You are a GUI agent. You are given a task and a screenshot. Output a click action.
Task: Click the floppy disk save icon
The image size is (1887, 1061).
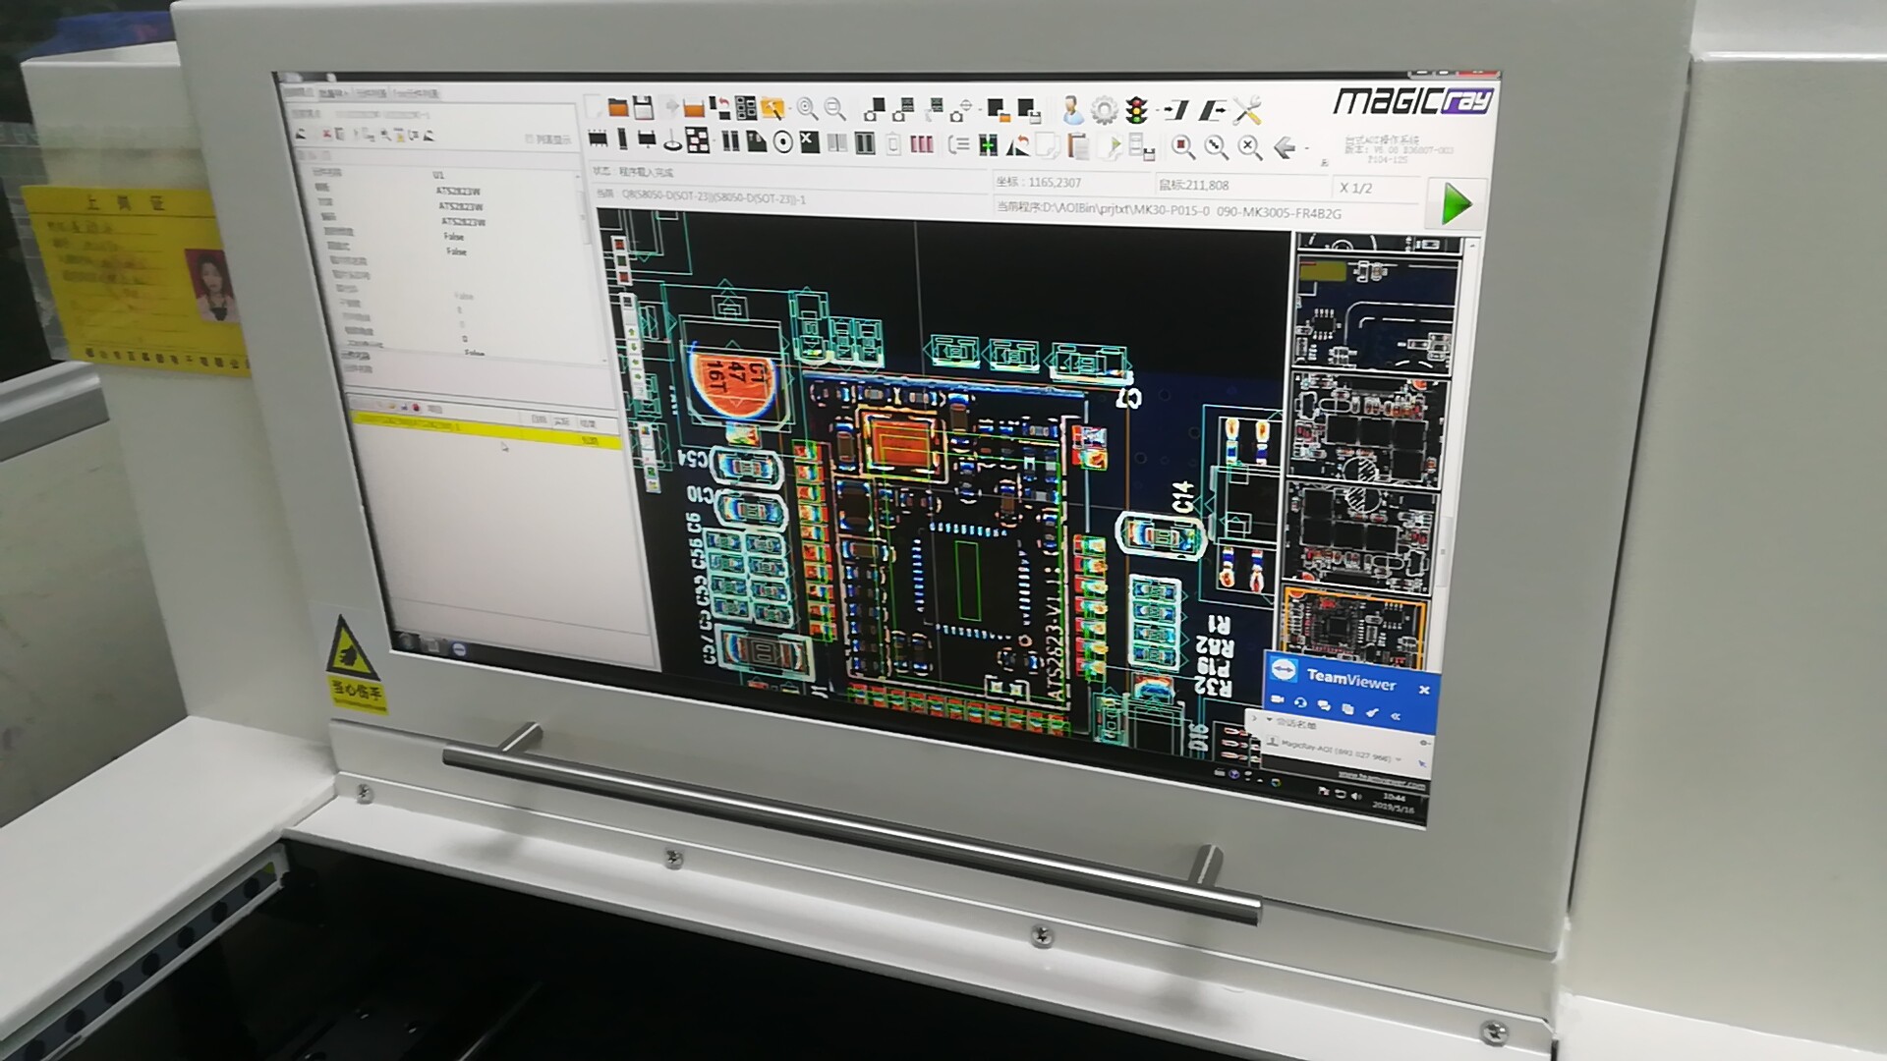click(644, 107)
